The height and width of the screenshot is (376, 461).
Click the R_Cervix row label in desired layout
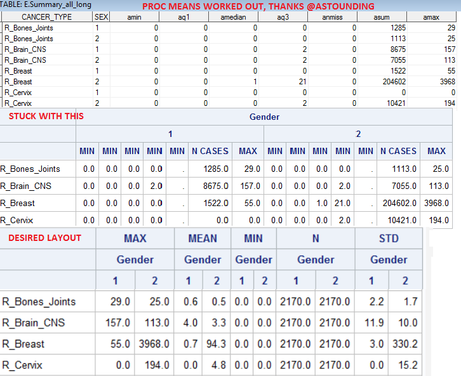tap(22, 365)
